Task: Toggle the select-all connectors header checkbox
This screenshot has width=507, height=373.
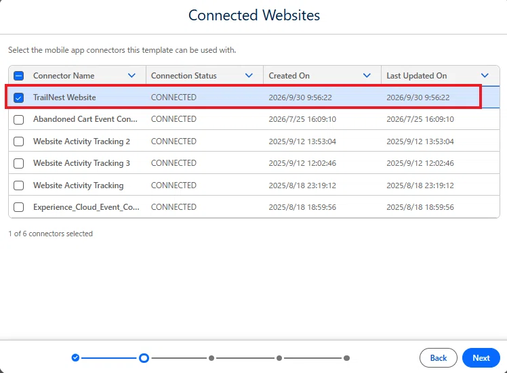Action: [19, 76]
